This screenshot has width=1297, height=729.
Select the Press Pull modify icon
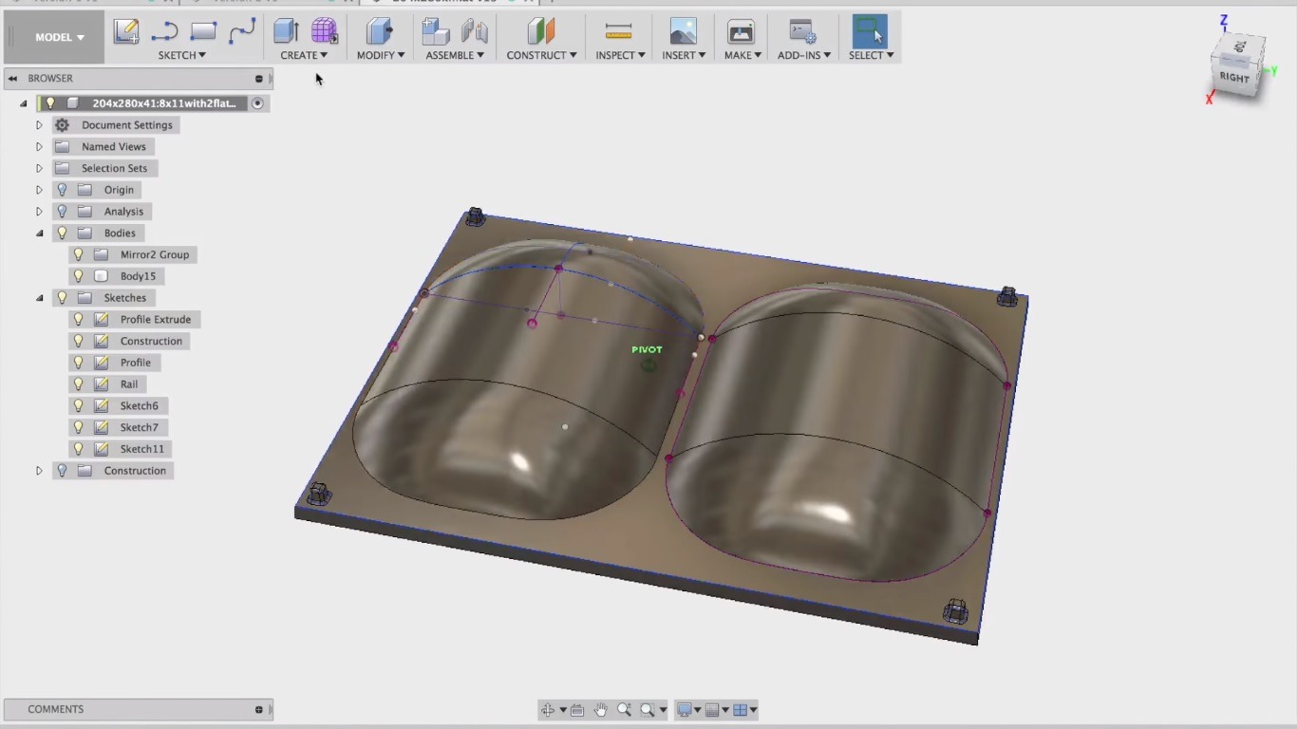[380, 31]
